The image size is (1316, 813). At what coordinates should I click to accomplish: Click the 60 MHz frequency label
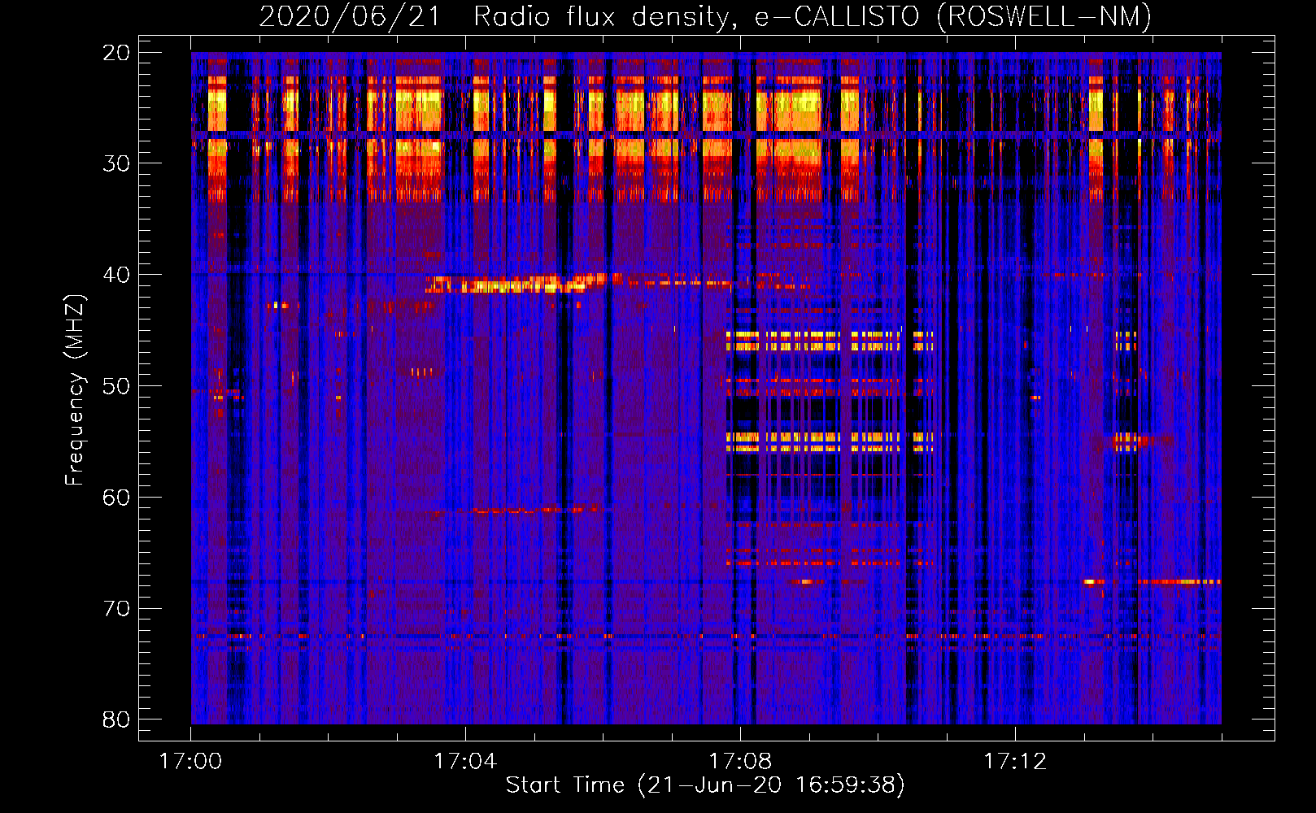tap(116, 497)
